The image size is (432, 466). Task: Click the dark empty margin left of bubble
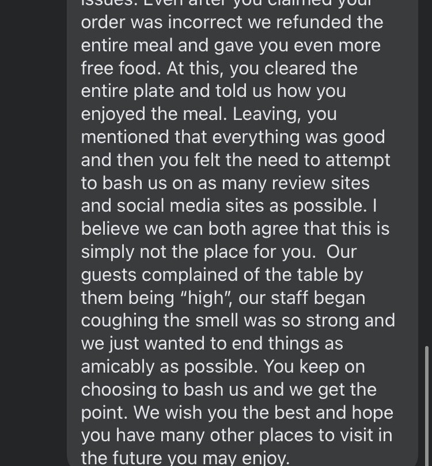pyautogui.click(x=33, y=233)
